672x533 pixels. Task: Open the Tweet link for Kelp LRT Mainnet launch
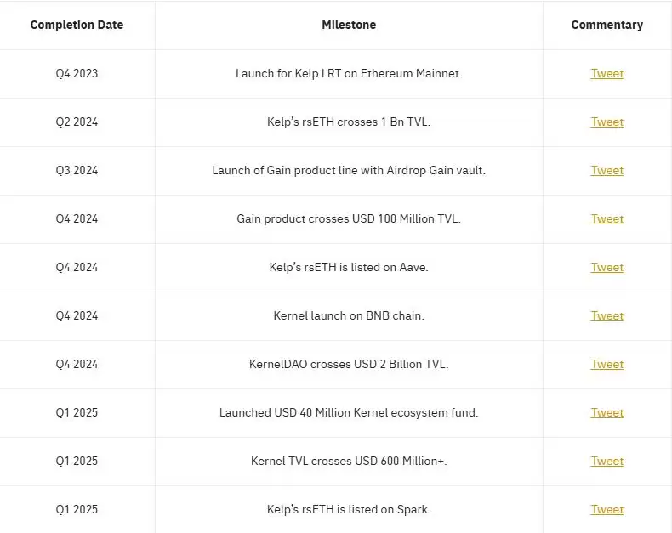point(607,73)
